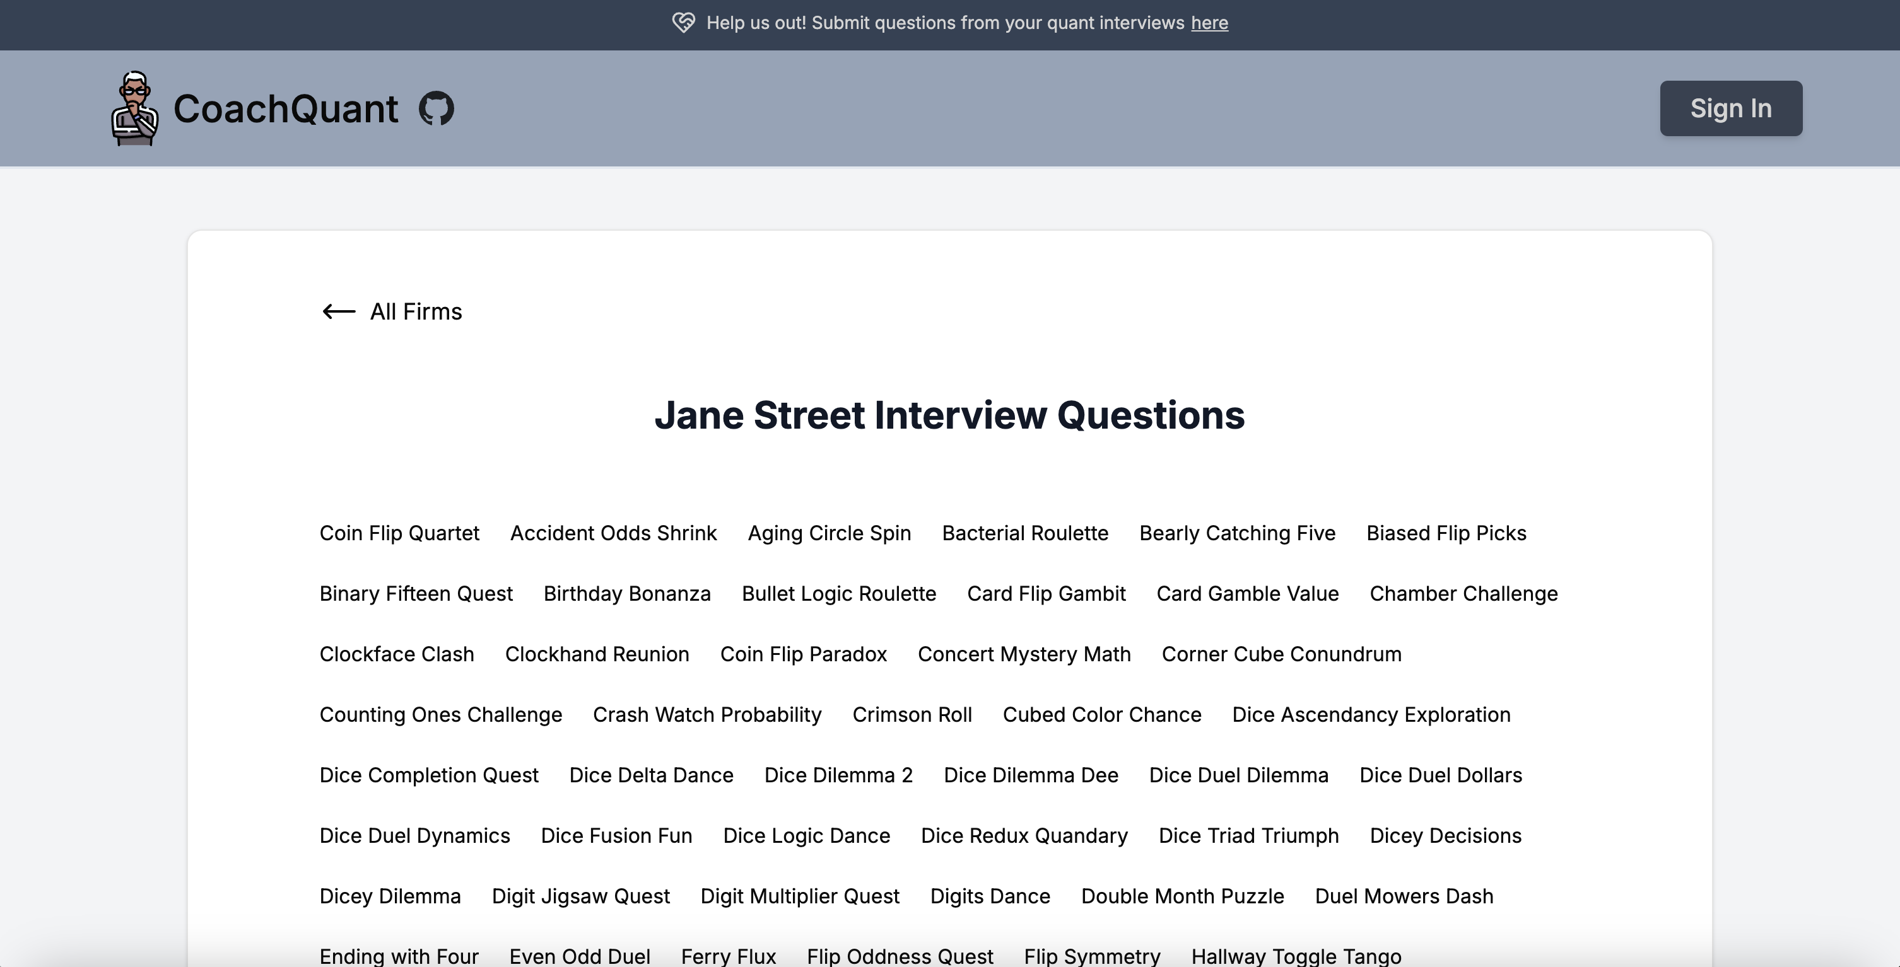Select Digits Dance
This screenshot has height=967, width=1900.
click(x=990, y=896)
